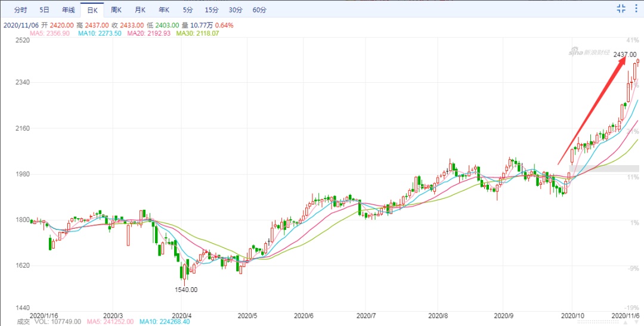
Task: Show the 60分 sixty-minute chart
Action: 259,10
